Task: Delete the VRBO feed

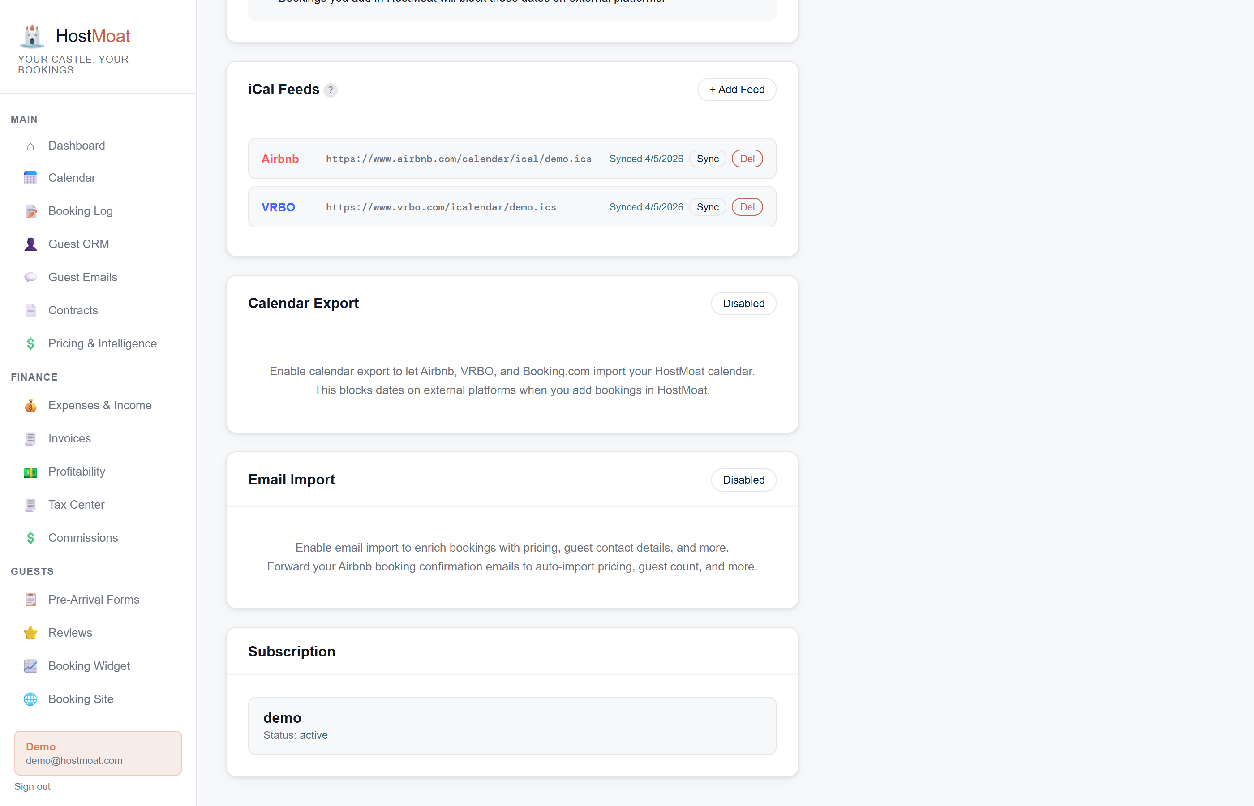Action: (x=747, y=207)
